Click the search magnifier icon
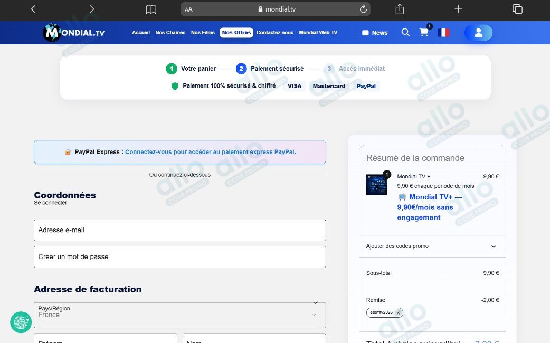Image resolution: width=550 pixels, height=343 pixels. click(x=405, y=33)
